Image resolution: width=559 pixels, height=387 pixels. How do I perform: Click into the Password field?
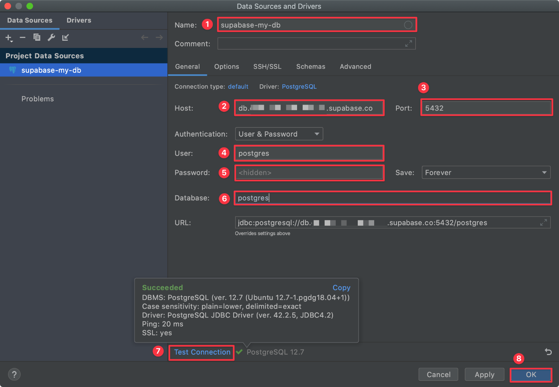pyautogui.click(x=309, y=173)
